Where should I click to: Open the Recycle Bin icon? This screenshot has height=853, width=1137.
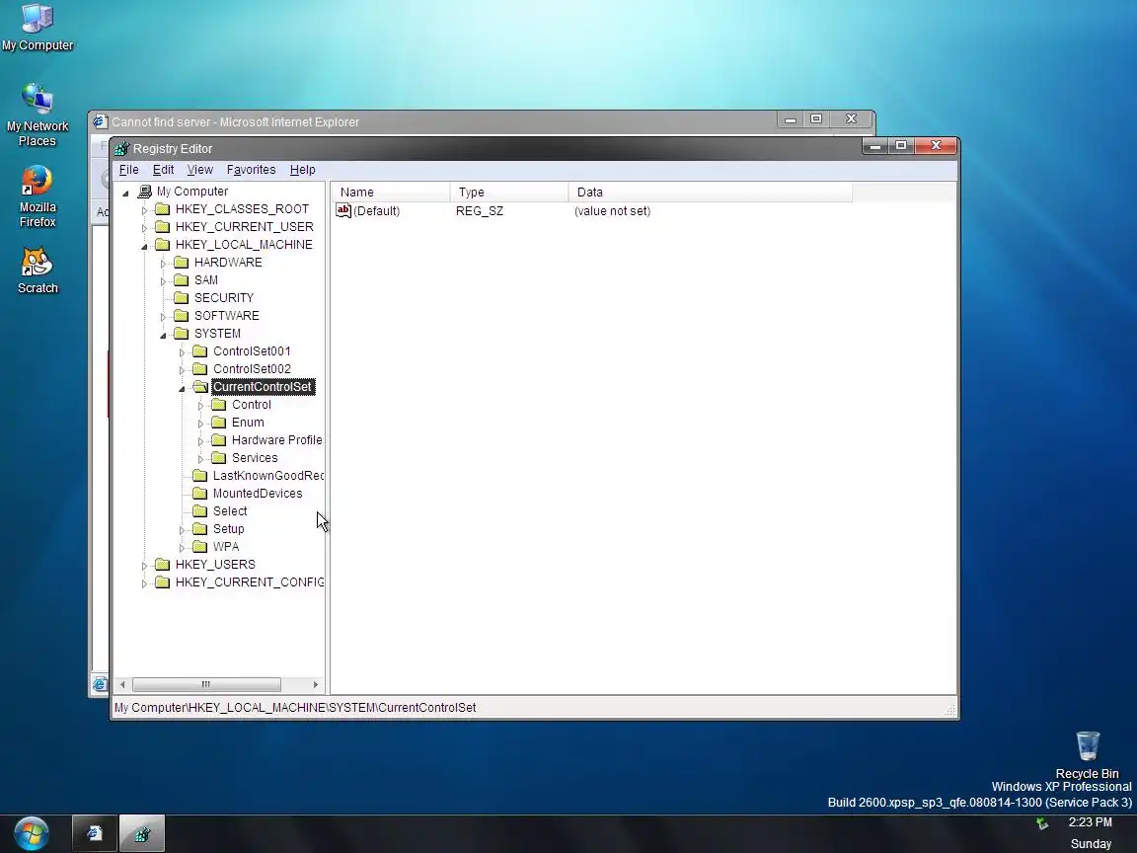[1087, 754]
